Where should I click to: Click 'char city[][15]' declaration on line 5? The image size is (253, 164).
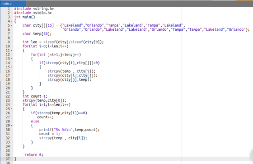38,25
